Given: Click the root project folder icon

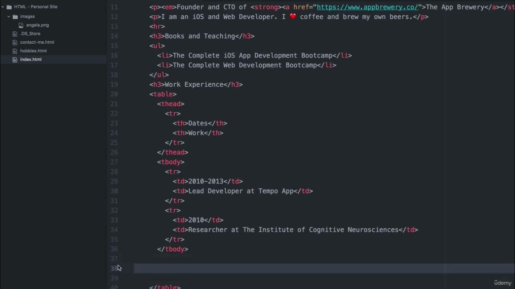Looking at the screenshot, I should 9,7.
